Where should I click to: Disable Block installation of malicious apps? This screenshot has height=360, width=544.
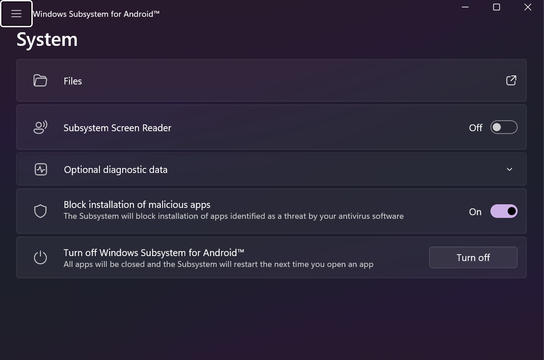(504, 211)
